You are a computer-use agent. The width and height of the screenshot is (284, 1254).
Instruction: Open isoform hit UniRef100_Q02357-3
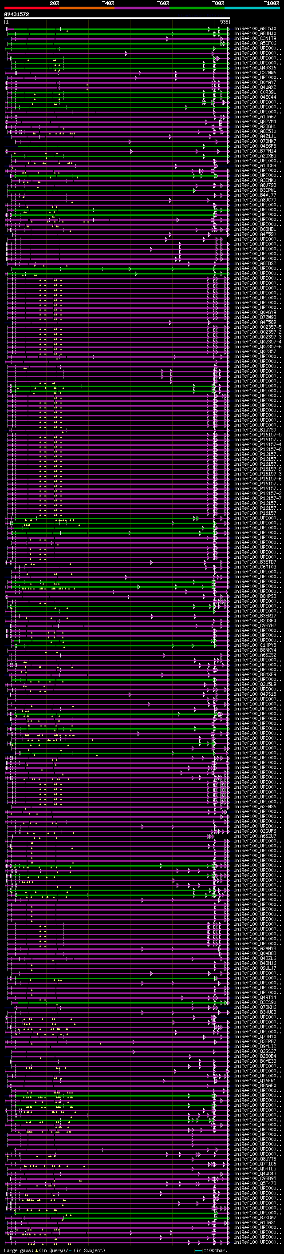pos(257,337)
